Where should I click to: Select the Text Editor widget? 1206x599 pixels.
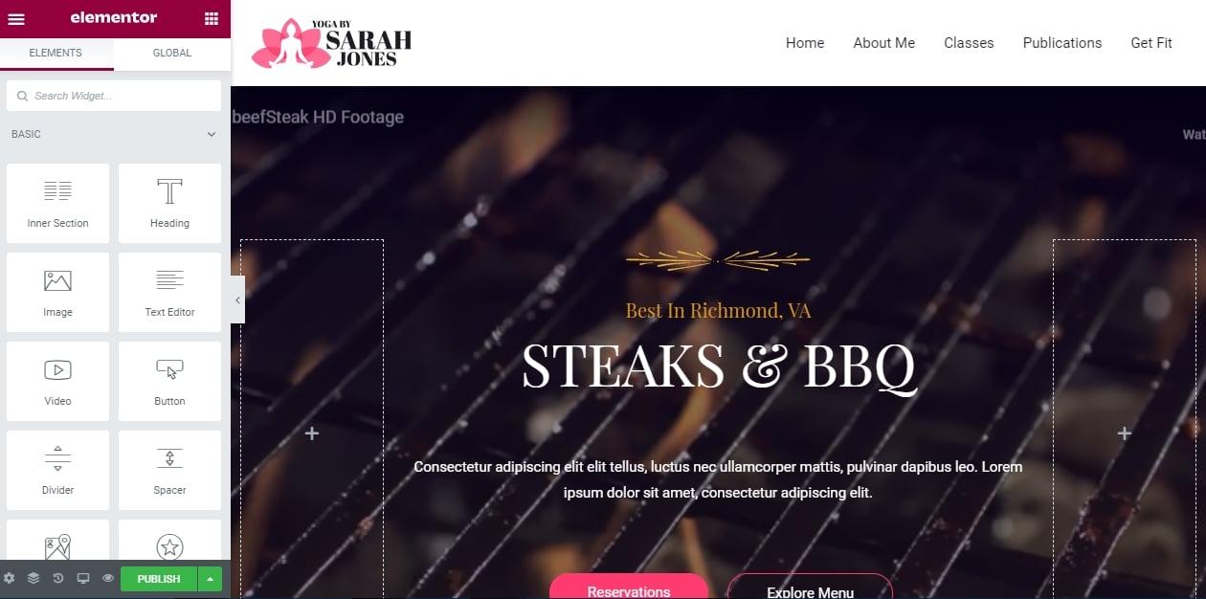click(x=169, y=292)
